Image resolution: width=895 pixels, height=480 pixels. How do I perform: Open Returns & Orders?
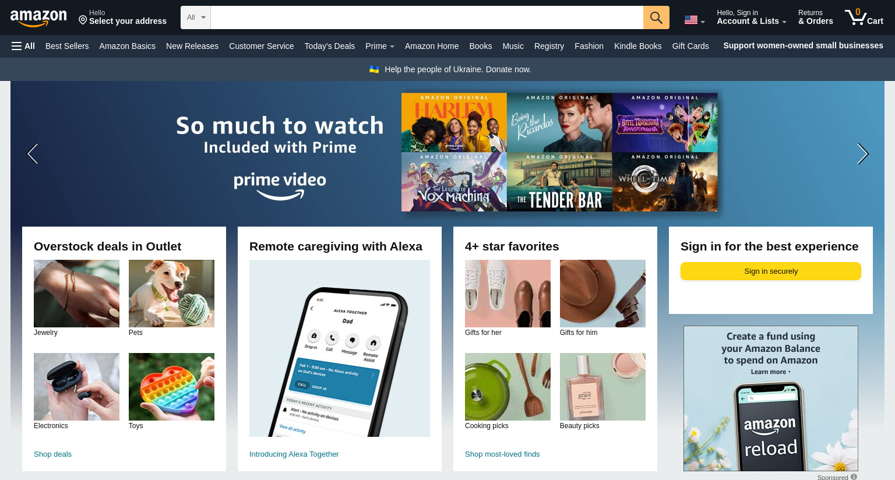tap(816, 17)
